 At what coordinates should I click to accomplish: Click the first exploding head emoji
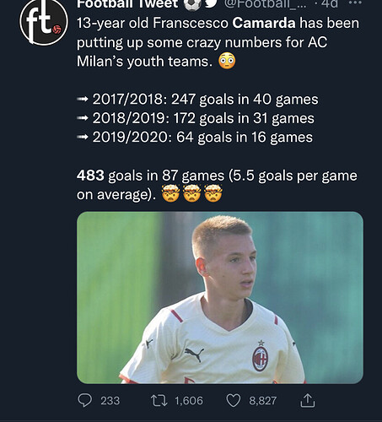pyautogui.click(x=170, y=193)
